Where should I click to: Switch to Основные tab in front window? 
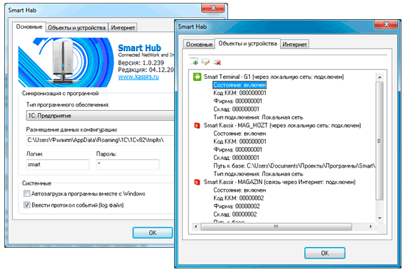[199, 45]
